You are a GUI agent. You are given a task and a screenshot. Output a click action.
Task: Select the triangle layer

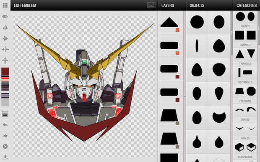[x=169, y=22]
